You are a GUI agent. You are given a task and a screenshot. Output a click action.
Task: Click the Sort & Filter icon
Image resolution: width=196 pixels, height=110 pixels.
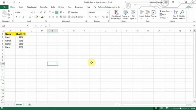tap(175, 15)
